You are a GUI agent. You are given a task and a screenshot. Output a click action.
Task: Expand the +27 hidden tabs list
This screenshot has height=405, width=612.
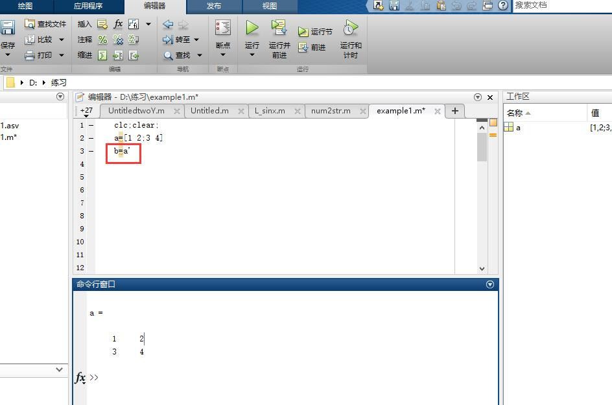click(86, 111)
